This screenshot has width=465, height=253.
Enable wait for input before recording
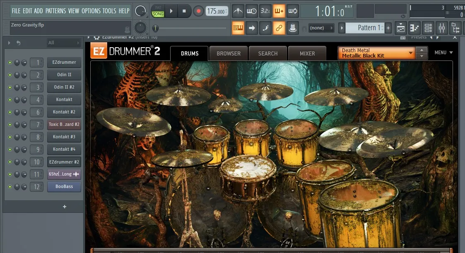click(x=252, y=11)
